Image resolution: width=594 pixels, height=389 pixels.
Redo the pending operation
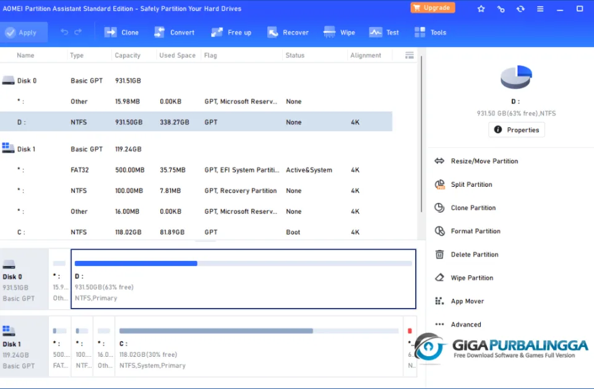point(78,32)
